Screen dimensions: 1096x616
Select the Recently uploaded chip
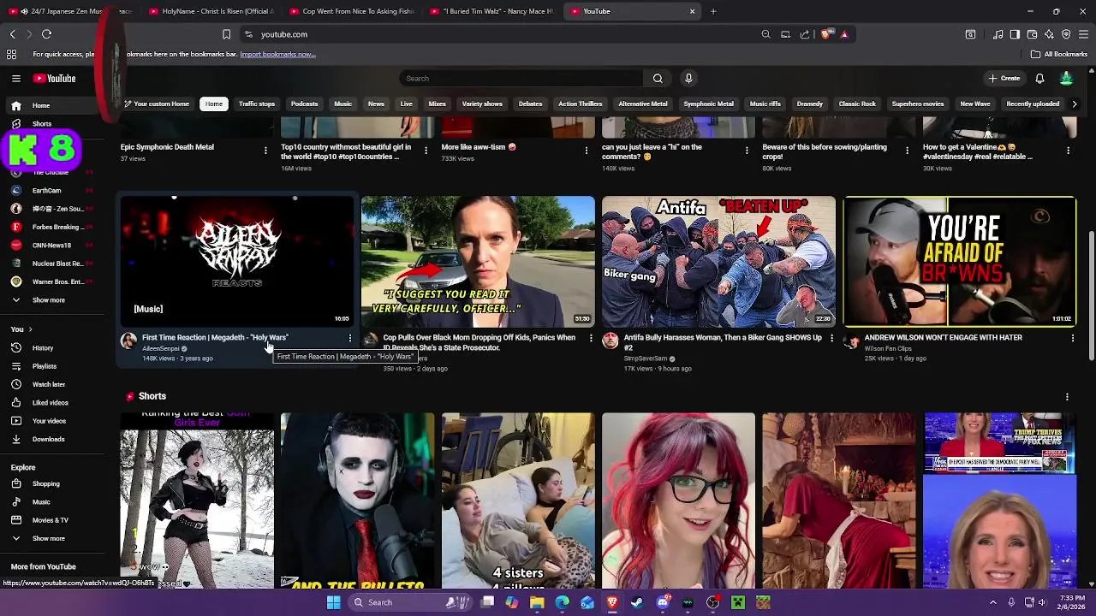pyautogui.click(x=1033, y=104)
